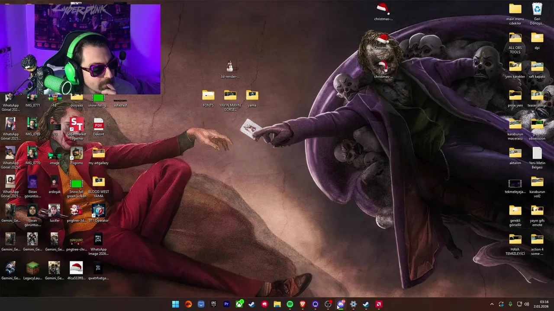
Task: Select the 3d-render snowman image file
Action: point(230,70)
